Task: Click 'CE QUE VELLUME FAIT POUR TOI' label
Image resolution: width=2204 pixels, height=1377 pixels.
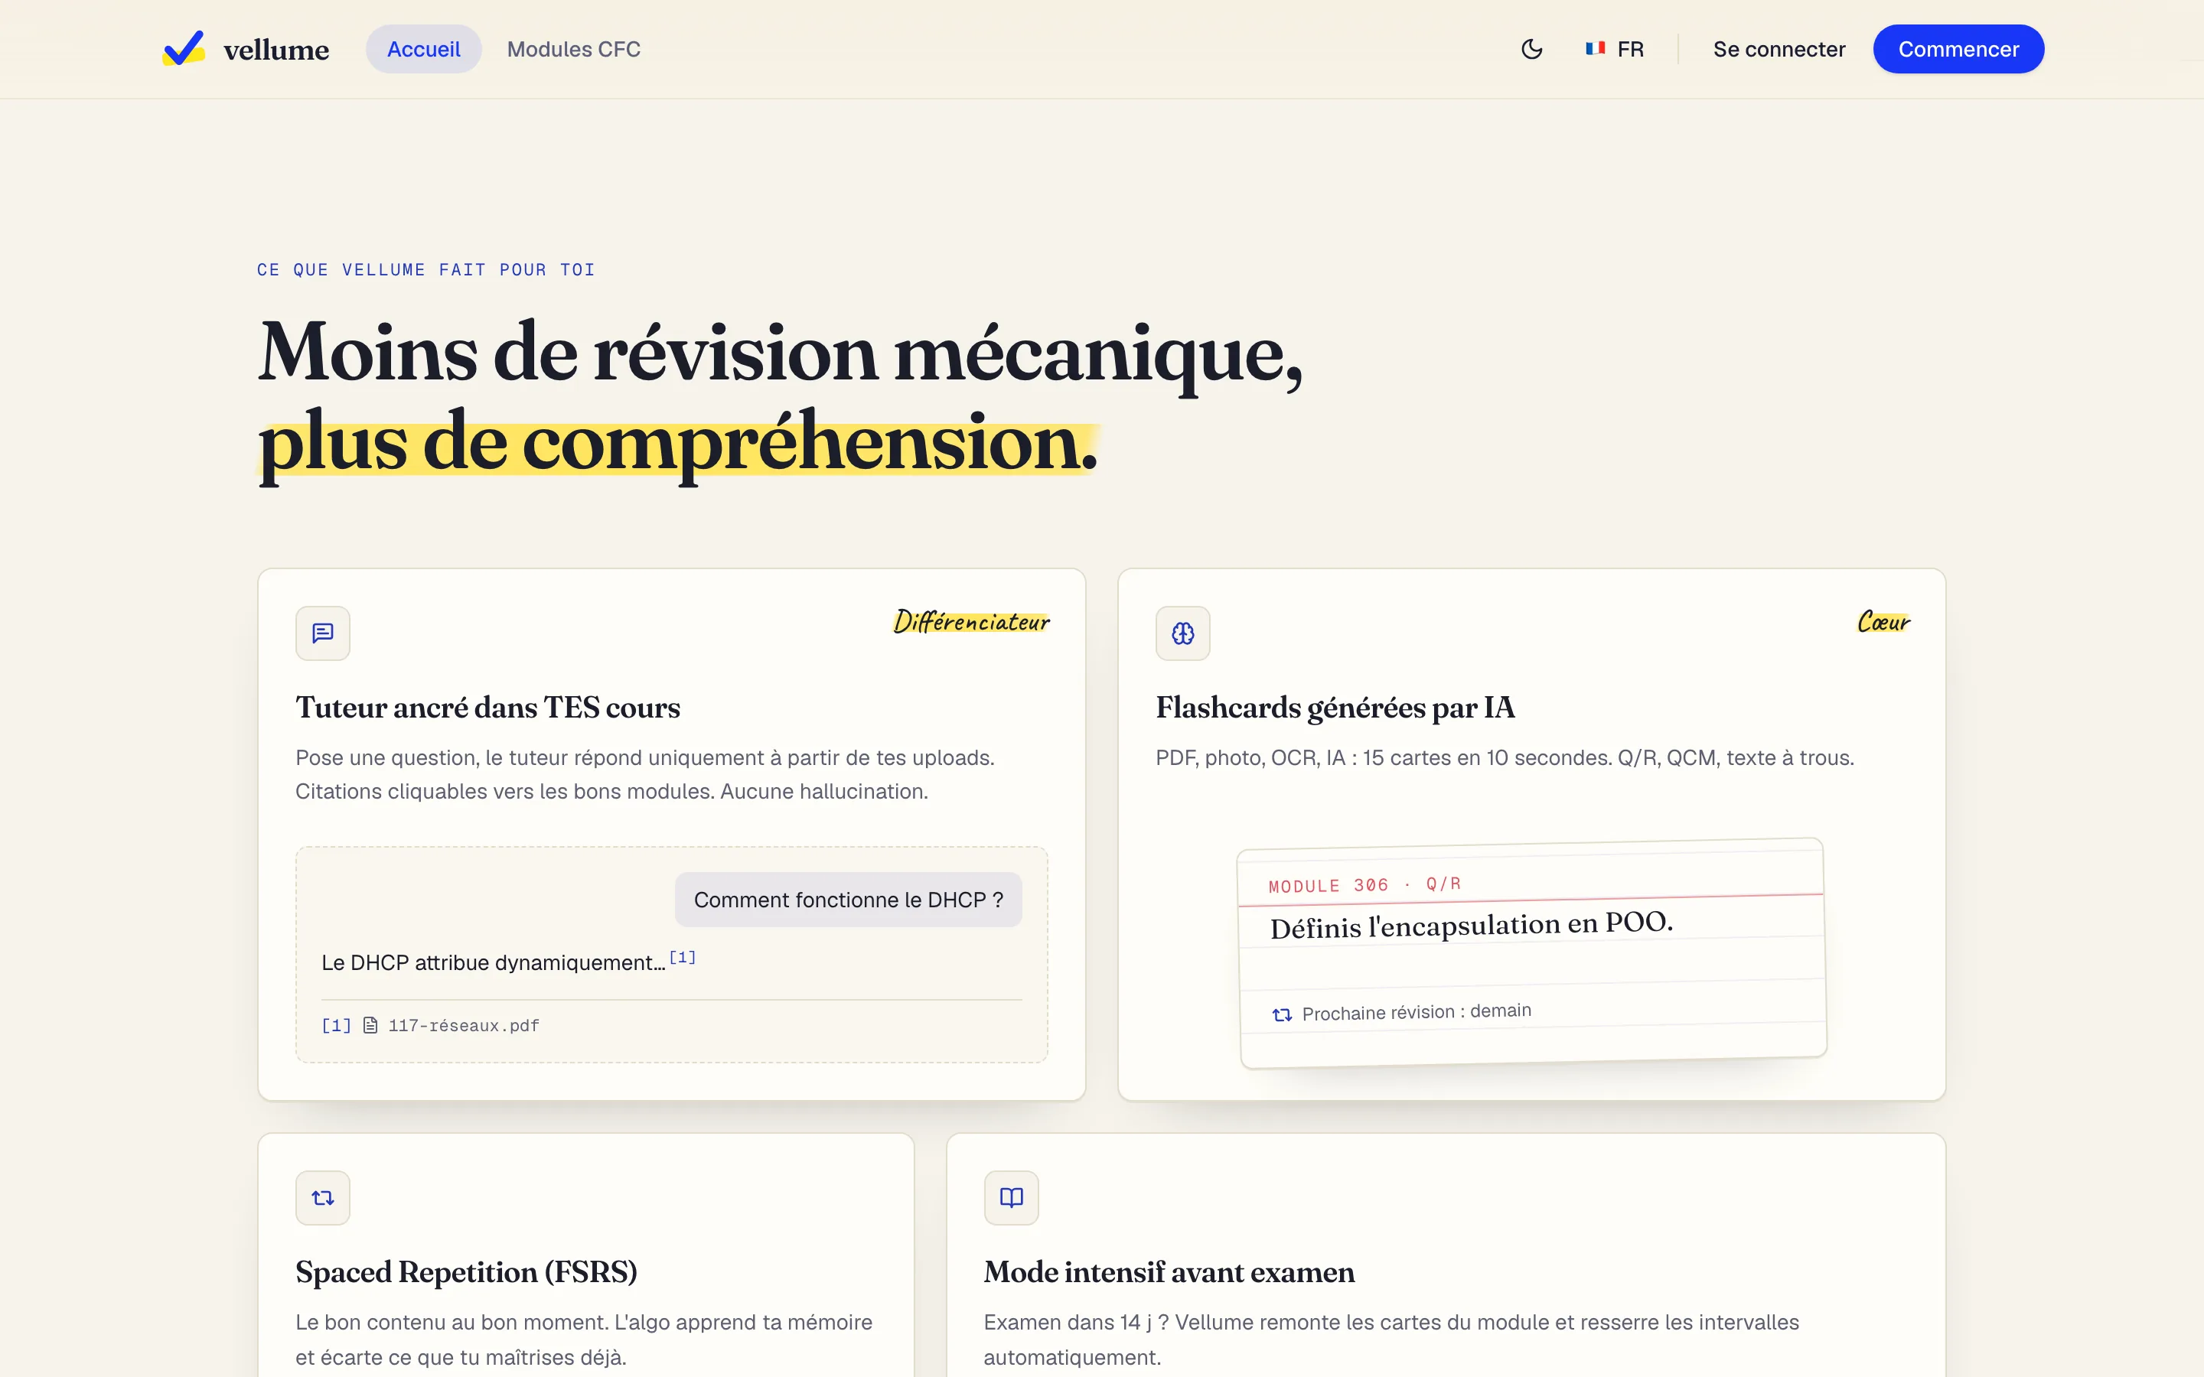Action: coord(426,269)
